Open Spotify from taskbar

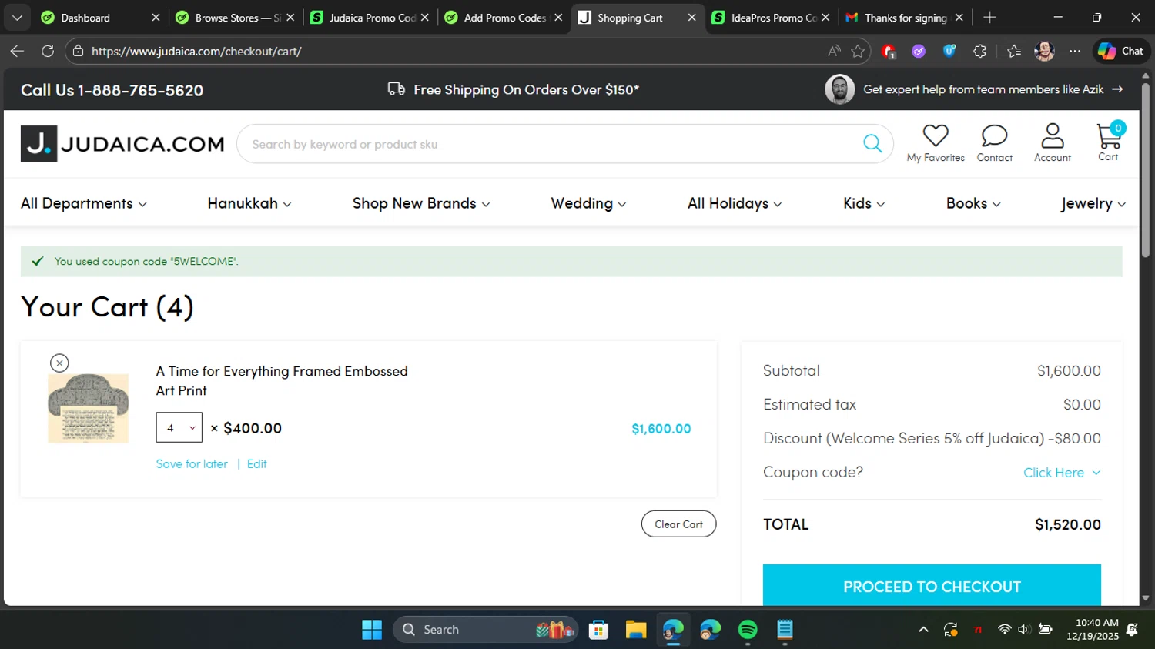pyautogui.click(x=748, y=630)
